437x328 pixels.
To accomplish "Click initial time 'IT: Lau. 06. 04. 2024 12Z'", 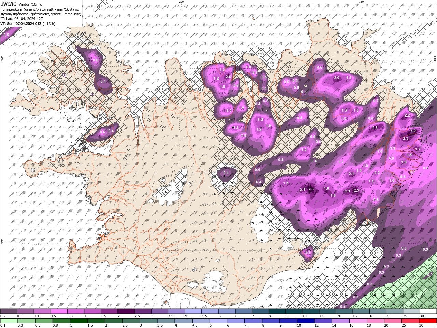I will click(x=21, y=19).
